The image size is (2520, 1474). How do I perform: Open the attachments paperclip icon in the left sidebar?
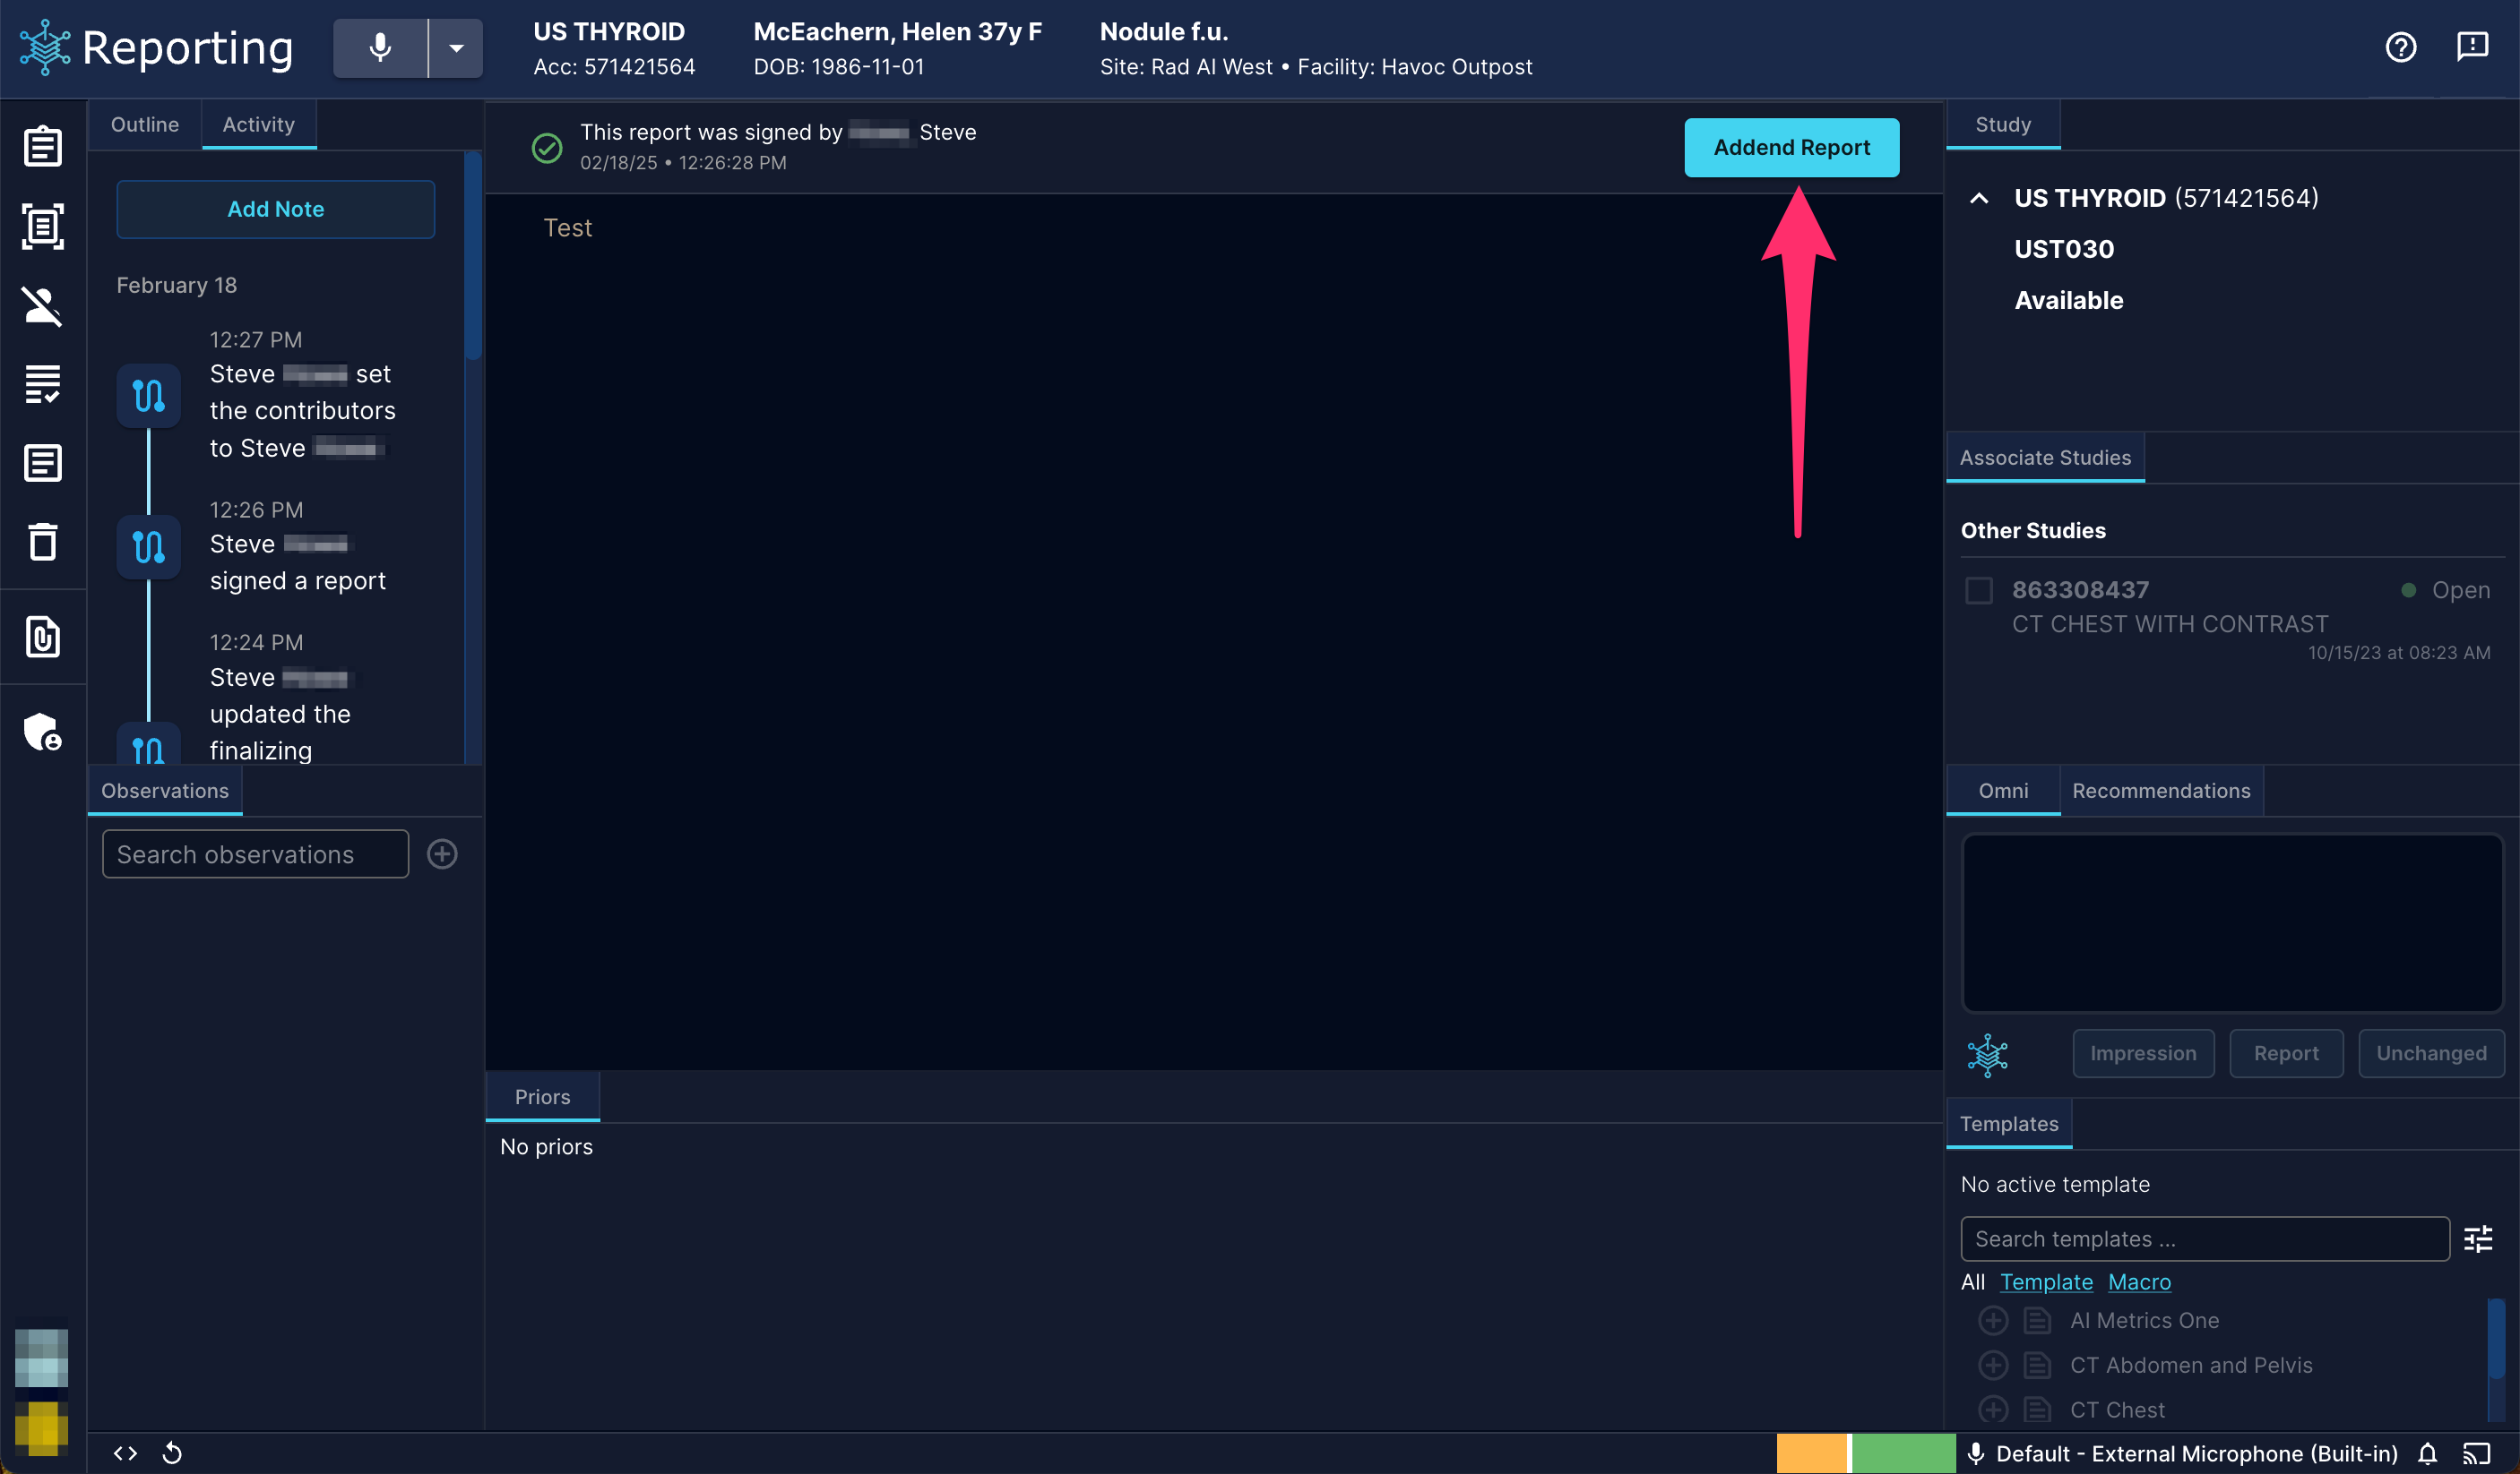click(x=42, y=637)
